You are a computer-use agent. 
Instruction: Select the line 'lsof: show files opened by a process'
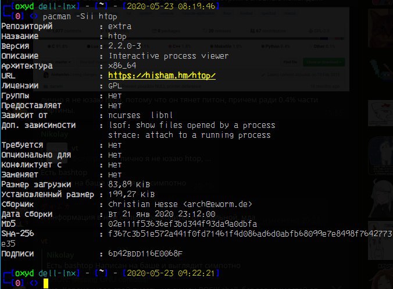click(192, 125)
